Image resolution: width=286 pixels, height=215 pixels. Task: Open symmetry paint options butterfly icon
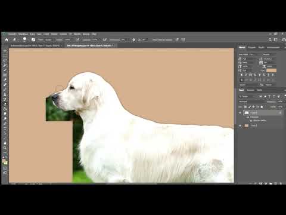183,39
